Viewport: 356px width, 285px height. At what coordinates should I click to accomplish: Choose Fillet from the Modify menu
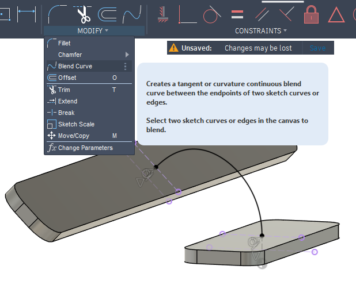[x=89, y=43]
